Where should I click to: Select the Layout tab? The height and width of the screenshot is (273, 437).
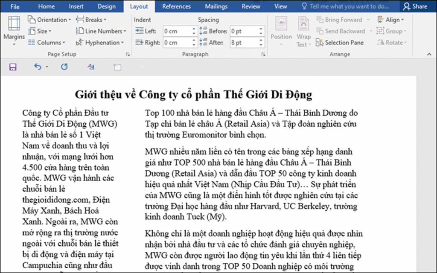(139, 6)
